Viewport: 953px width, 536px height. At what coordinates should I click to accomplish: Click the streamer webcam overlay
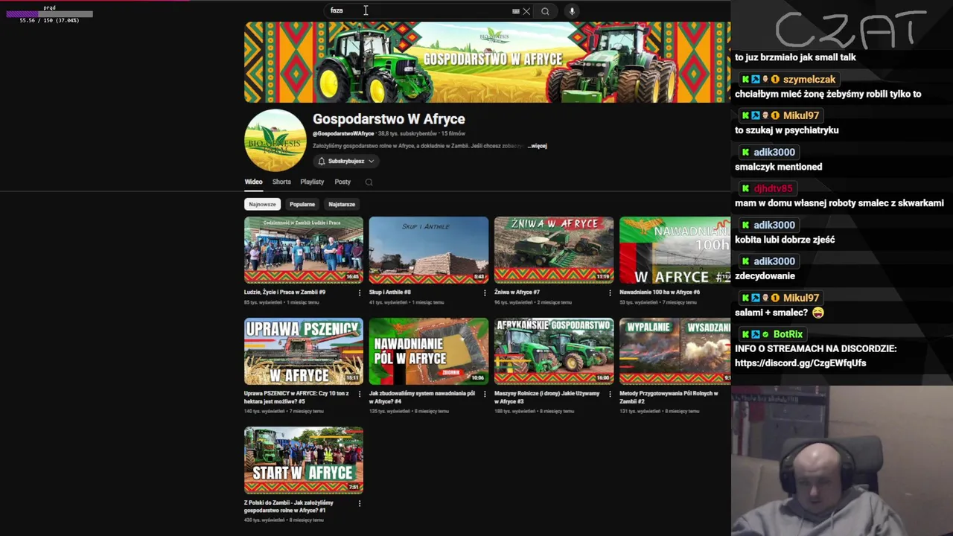[x=842, y=461]
